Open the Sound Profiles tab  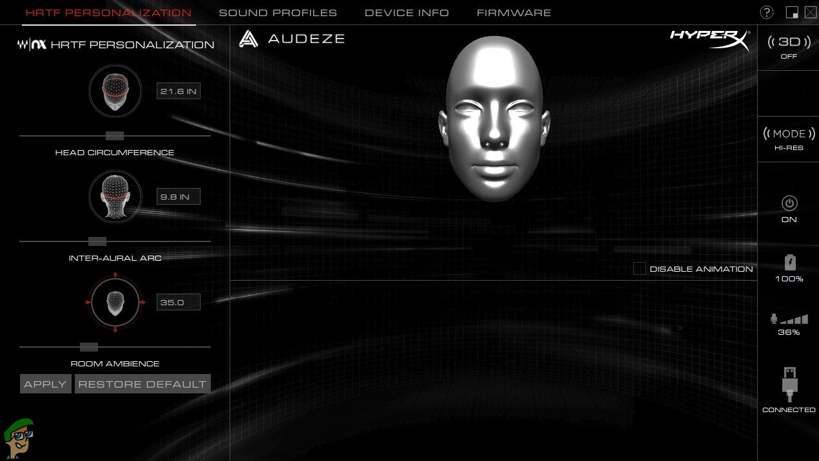[277, 13]
